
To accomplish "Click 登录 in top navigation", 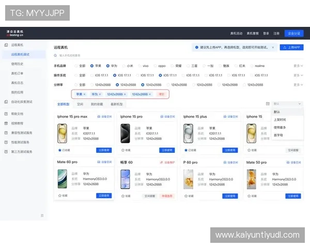I will [x=266, y=34].
